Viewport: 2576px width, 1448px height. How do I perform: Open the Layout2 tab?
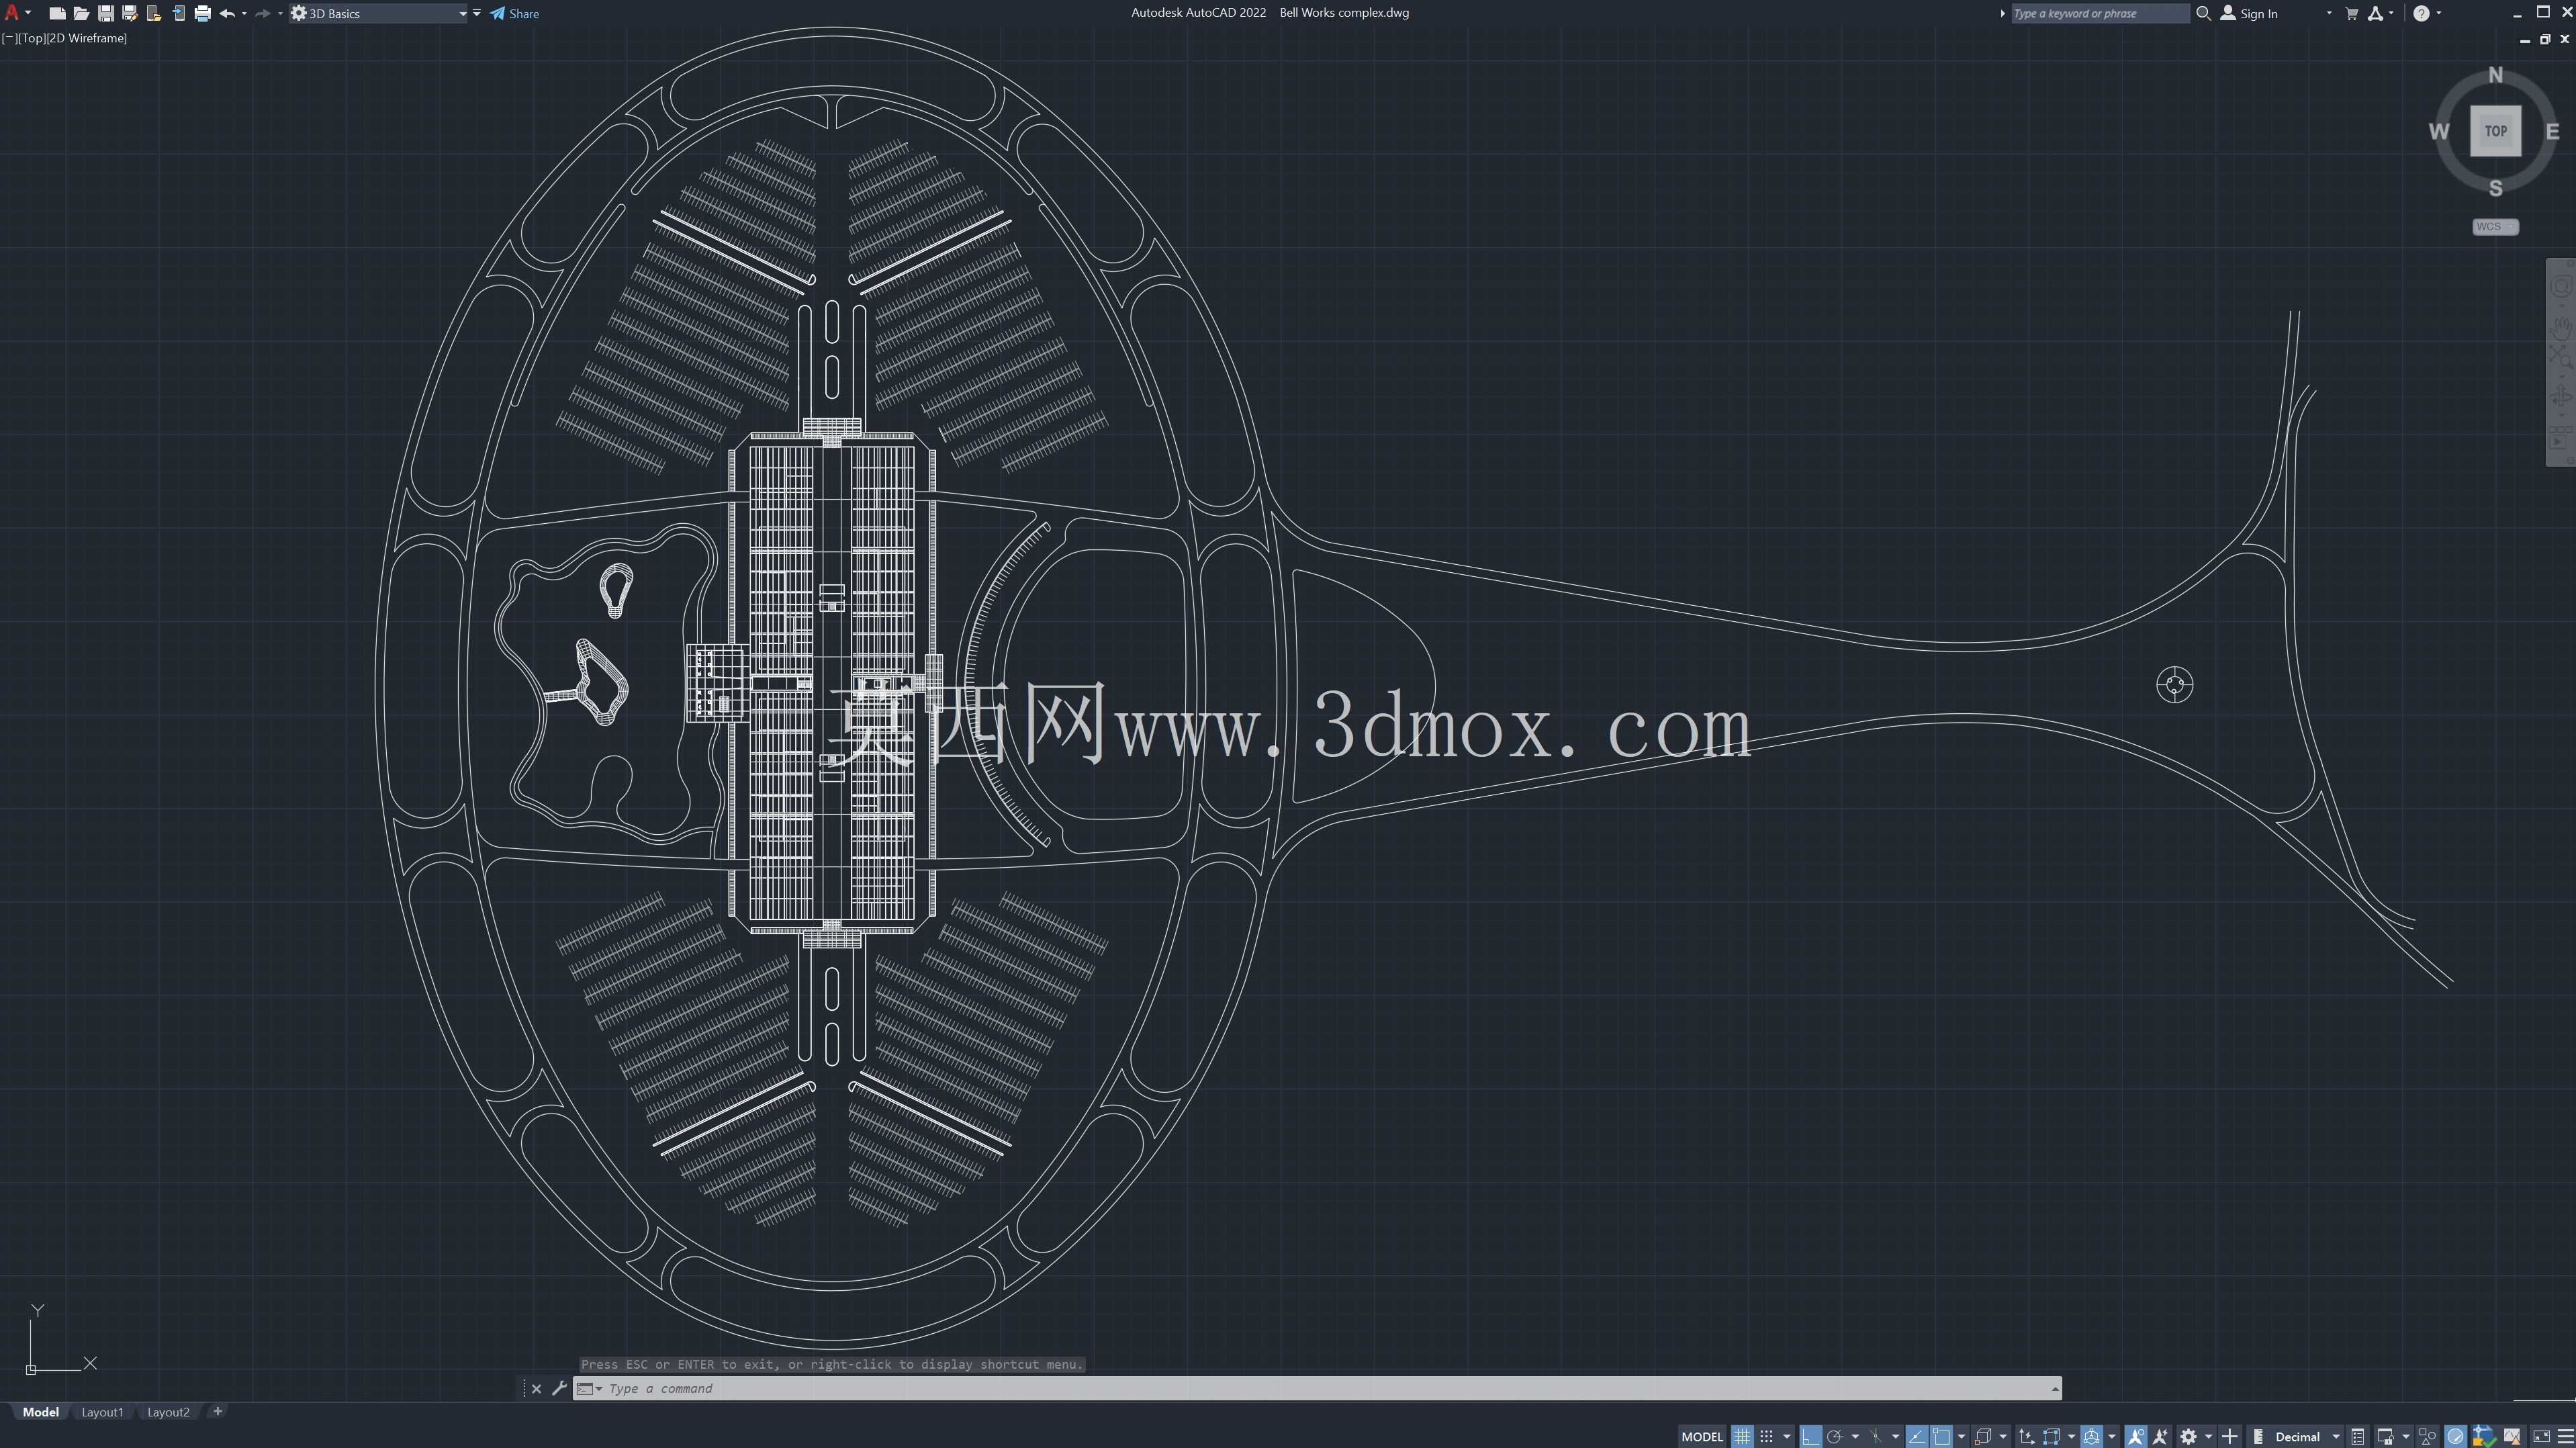click(x=168, y=1412)
